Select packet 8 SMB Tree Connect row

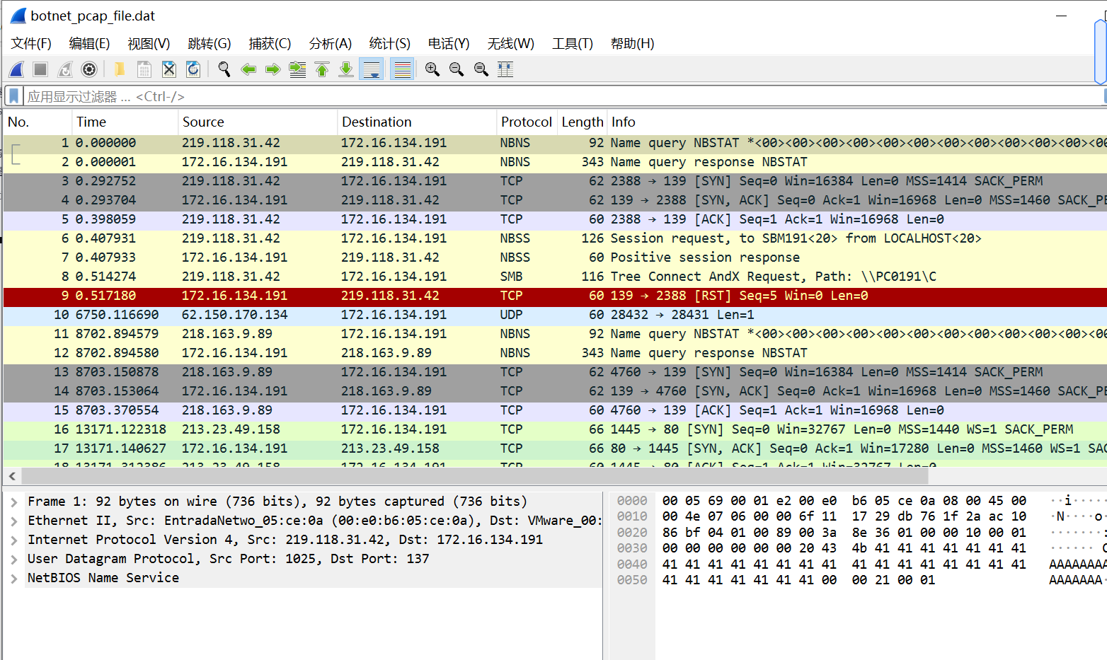555,277
